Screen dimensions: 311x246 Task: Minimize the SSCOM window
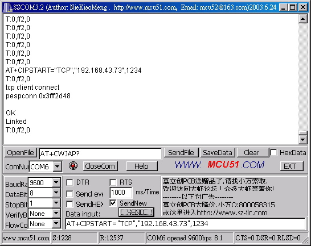tap(283, 7)
